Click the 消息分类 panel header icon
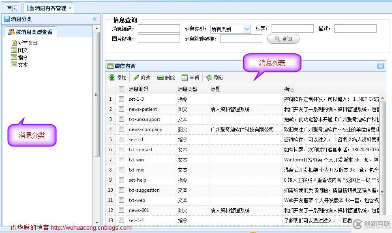This screenshot has height=233, width=392. click(7, 19)
